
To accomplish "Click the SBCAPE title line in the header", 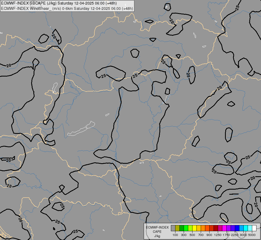I will (59, 3).
